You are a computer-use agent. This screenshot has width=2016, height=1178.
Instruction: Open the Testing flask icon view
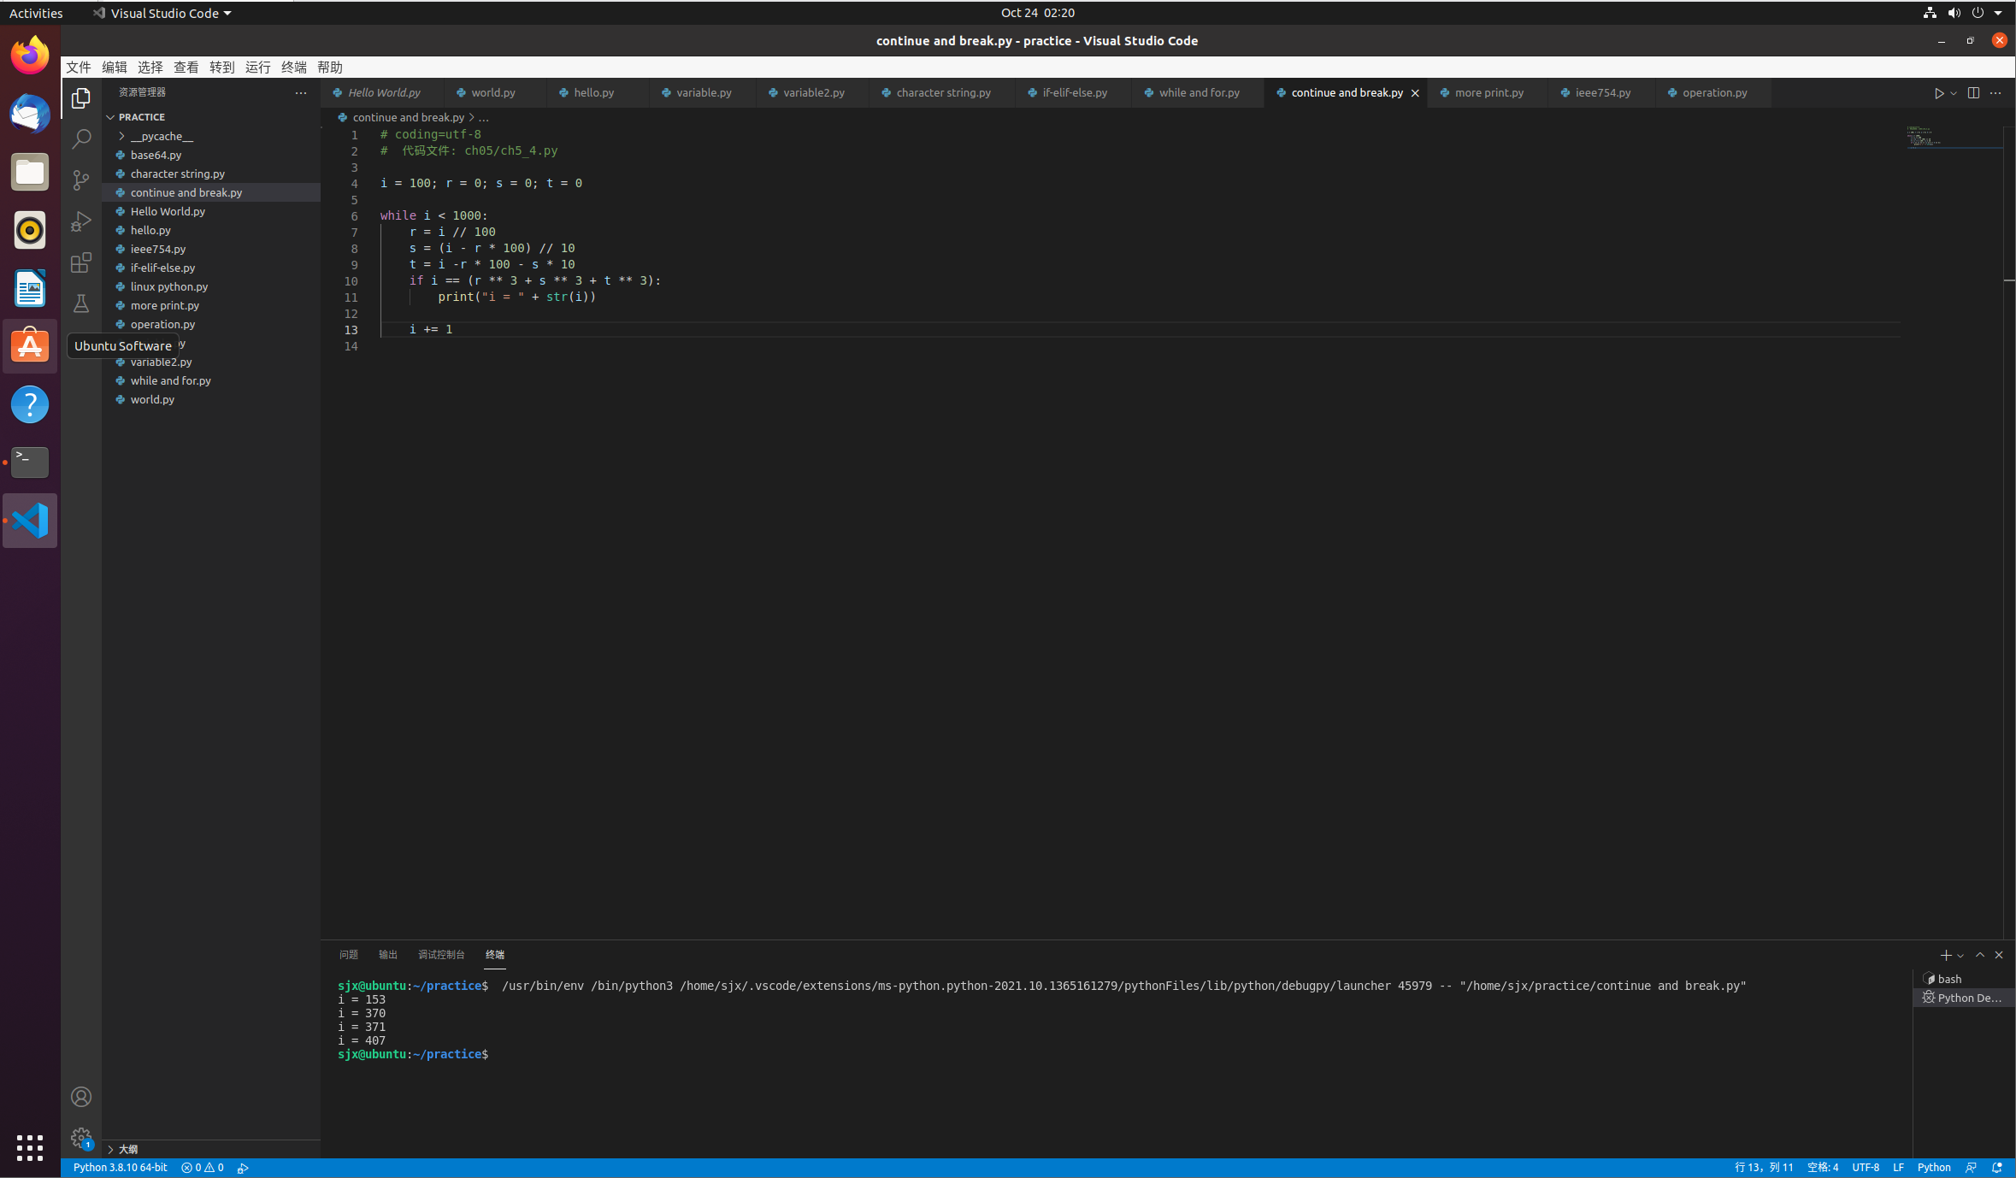[x=81, y=303]
